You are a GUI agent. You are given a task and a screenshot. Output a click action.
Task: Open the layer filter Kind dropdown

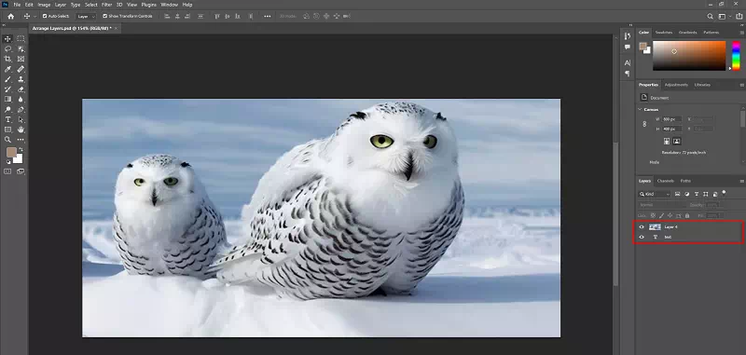tap(655, 194)
